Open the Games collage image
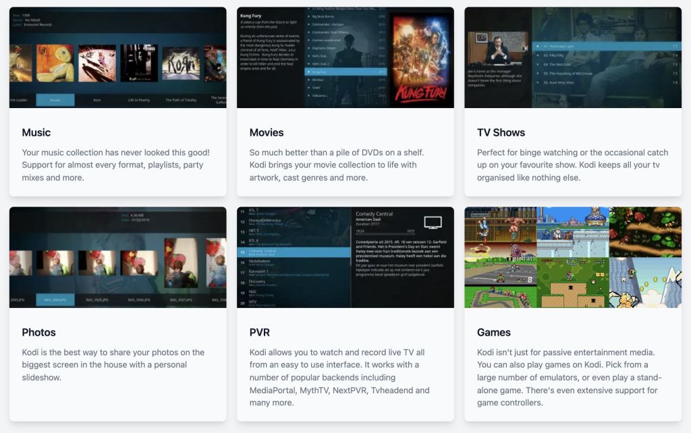Viewport: 691px width, 433px height. 573,257
